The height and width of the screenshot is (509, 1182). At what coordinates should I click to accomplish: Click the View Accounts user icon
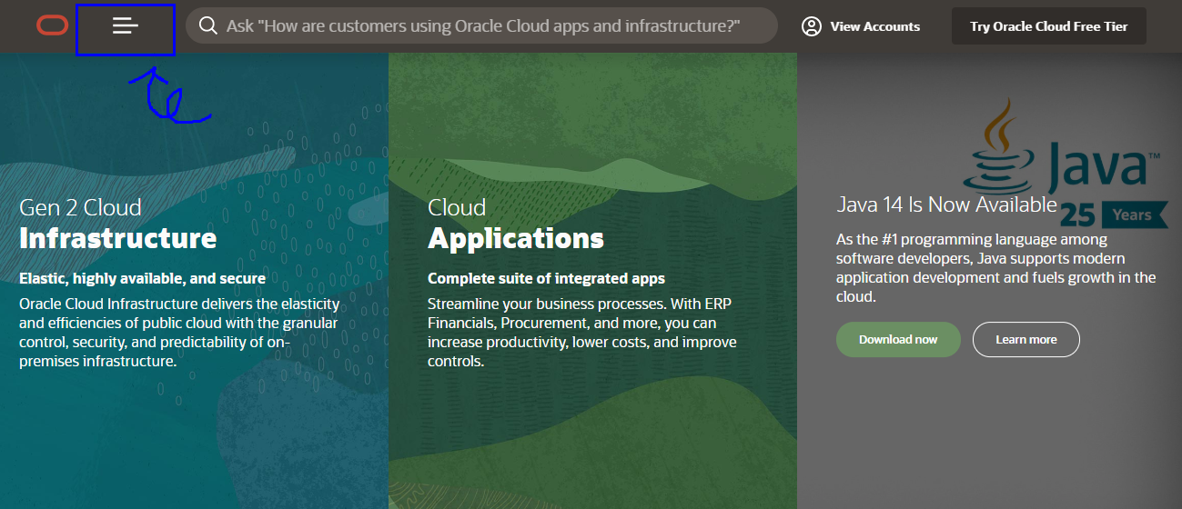(812, 26)
